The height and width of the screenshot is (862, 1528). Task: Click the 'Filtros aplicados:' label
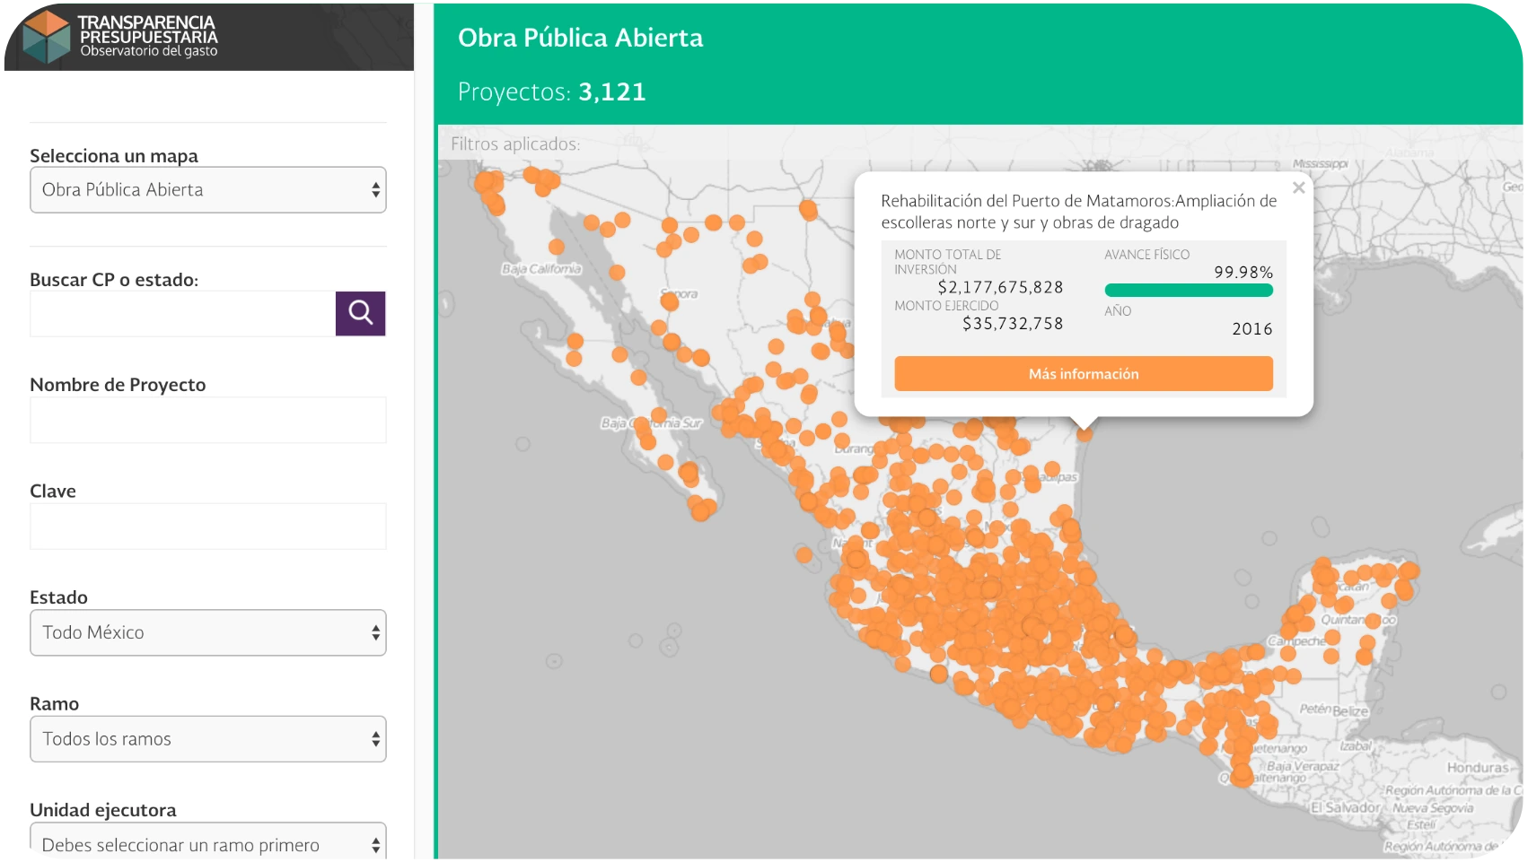[515, 144]
